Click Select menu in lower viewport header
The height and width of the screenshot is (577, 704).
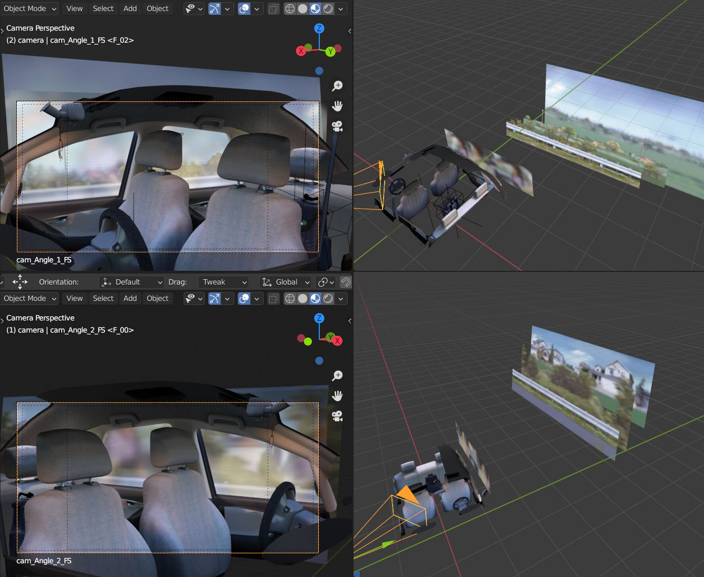tap(103, 298)
